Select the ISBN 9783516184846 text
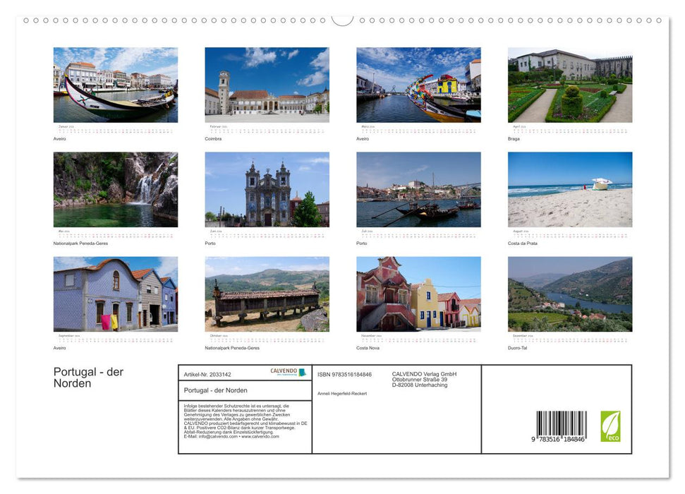This screenshot has width=685, height=494. pyautogui.click(x=344, y=373)
